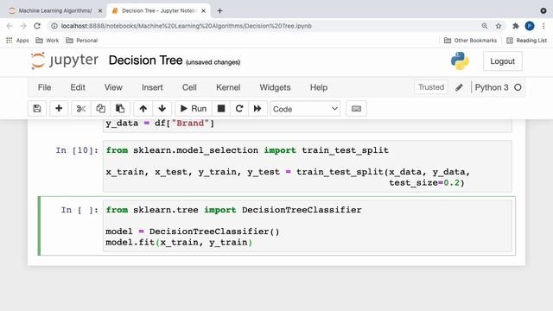The width and height of the screenshot is (553, 311).
Task: Click the Trusted notebook indicator
Action: [431, 87]
